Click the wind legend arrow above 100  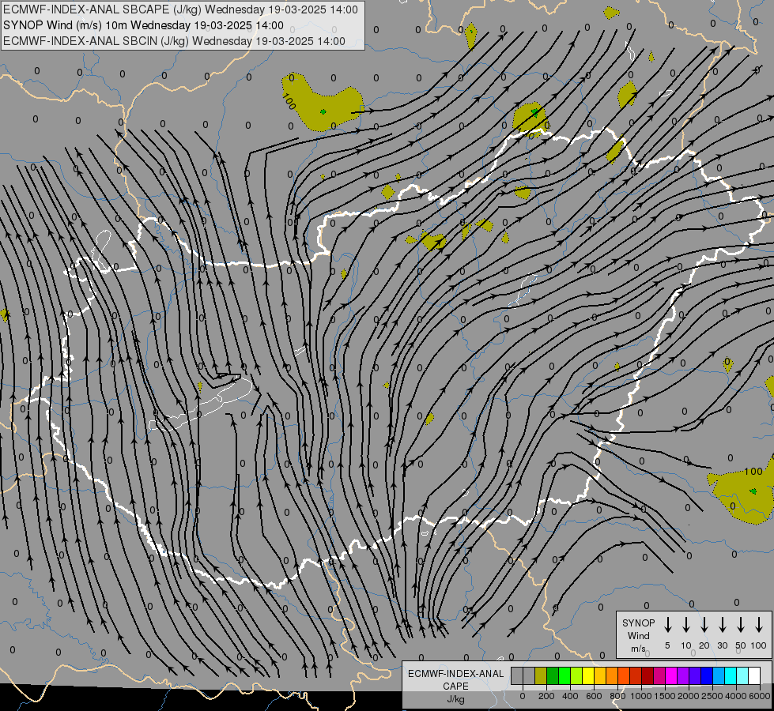point(759,624)
